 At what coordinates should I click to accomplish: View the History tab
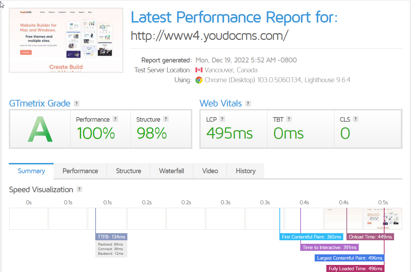point(246,171)
